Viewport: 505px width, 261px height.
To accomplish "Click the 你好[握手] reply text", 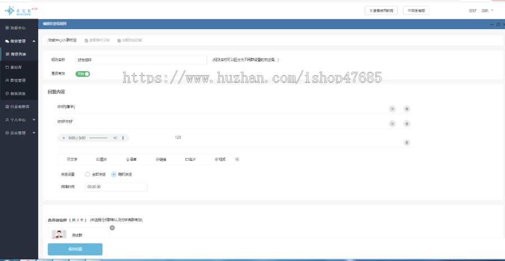I will (66, 107).
